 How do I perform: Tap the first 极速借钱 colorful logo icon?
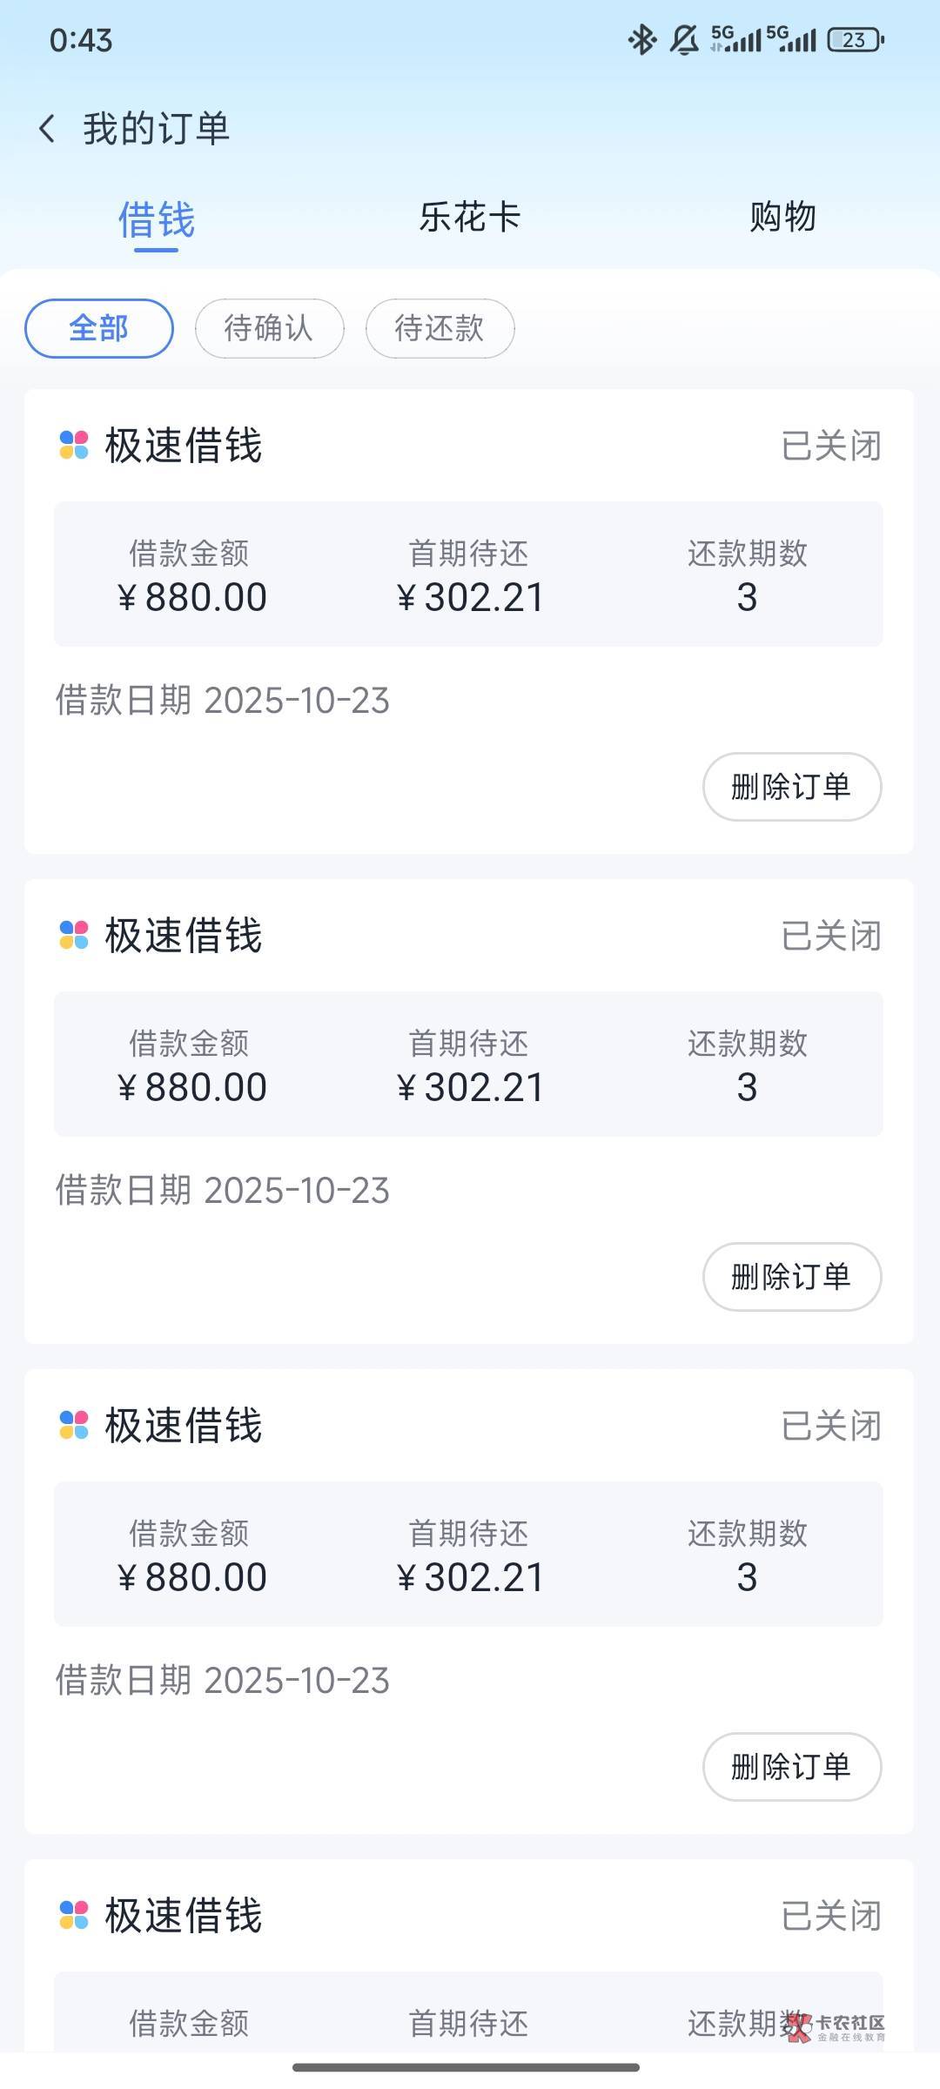coord(74,445)
